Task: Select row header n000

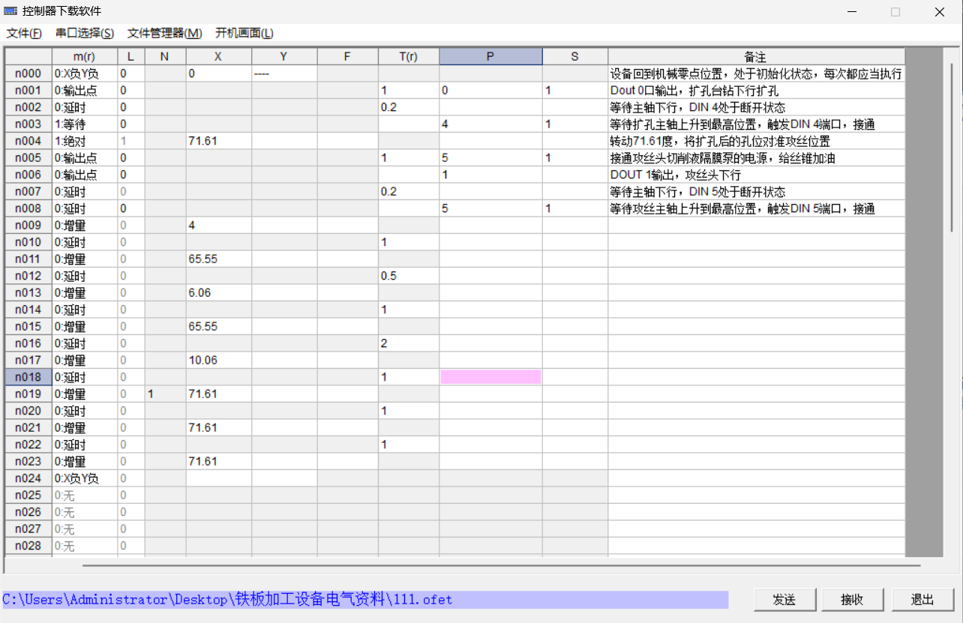Action: (28, 73)
